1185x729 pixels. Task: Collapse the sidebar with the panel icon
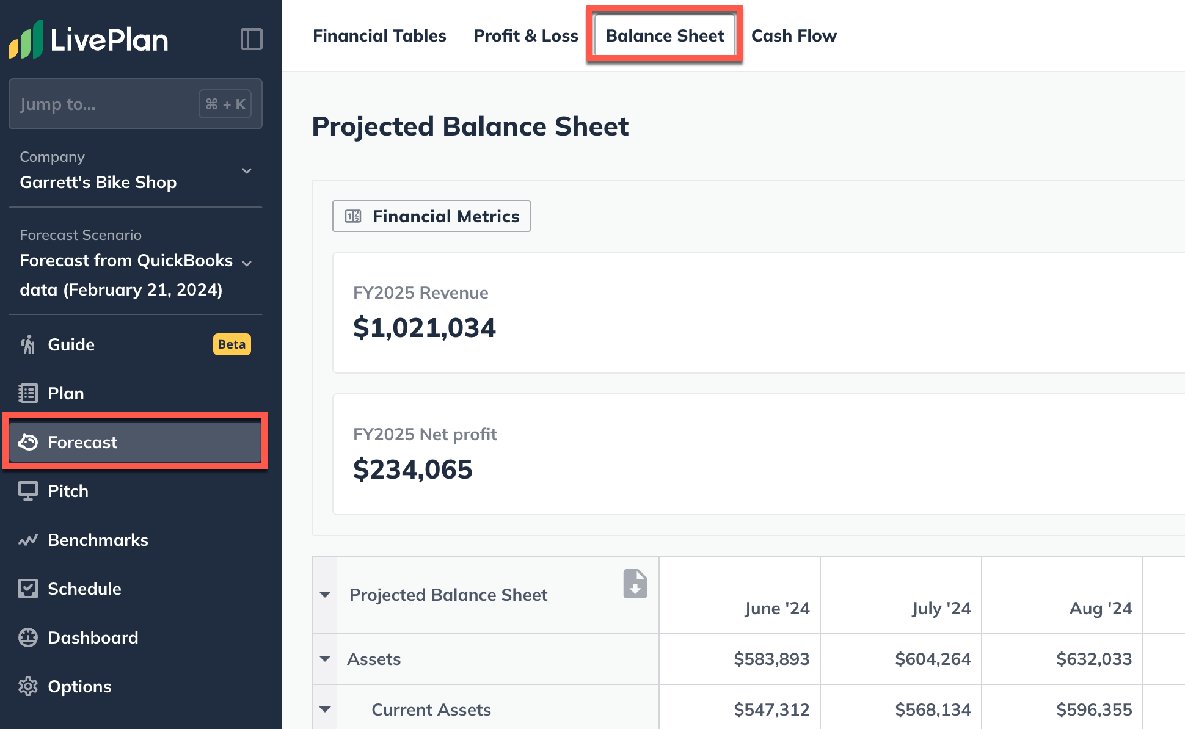(x=252, y=39)
